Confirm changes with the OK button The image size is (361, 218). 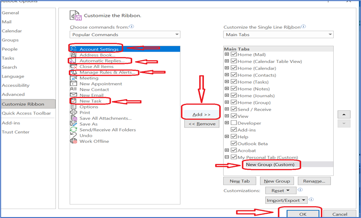[x=303, y=214]
